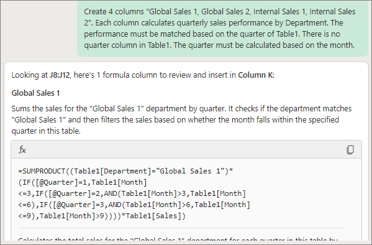The height and width of the screenshot is (245, 372).
Task: Click the "Sums the sales for the" description line
Action: (181, 109)
